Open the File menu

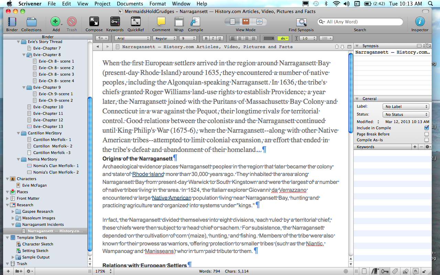click(52, 4)
